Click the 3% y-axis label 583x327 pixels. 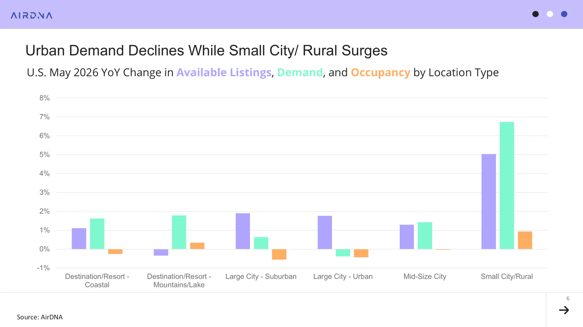44,193
